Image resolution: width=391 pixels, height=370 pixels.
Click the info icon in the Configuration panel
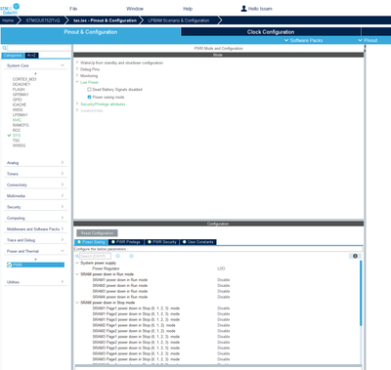(x=355, y=256)
